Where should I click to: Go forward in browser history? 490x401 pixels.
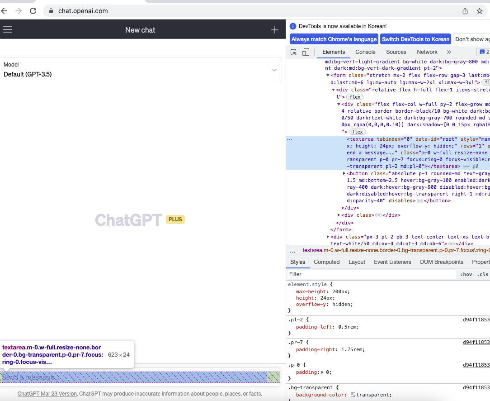point(19,11)
